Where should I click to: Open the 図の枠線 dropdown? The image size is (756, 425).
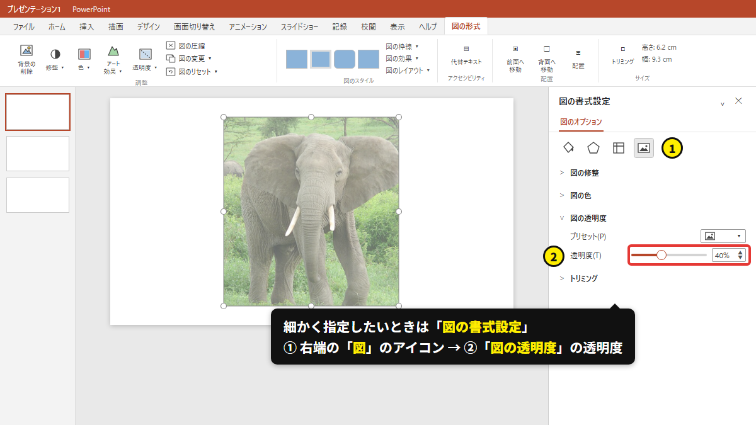(402, 46)
